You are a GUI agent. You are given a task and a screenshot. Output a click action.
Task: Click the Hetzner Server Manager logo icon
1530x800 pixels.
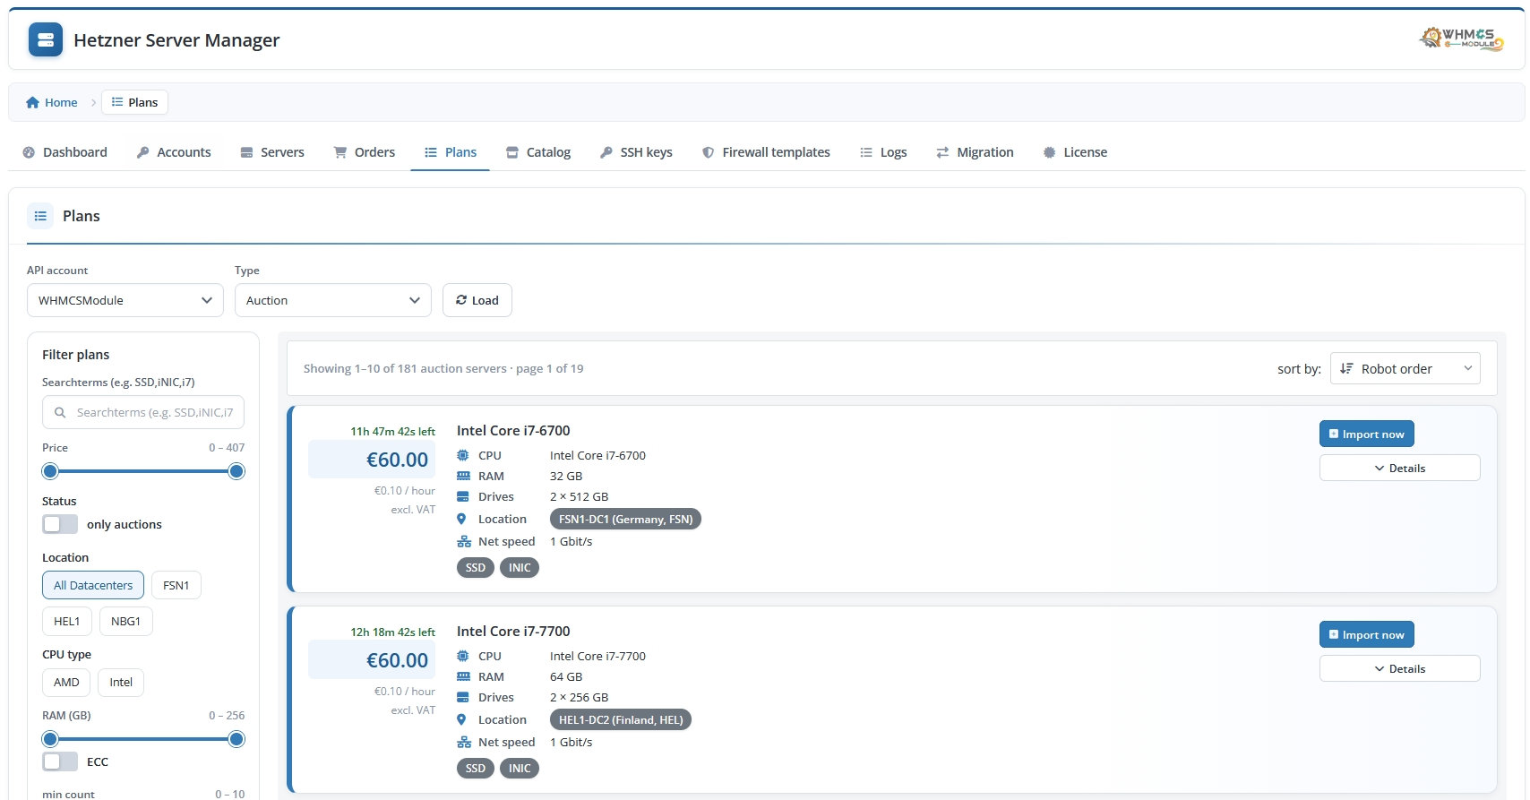[46, 39]
